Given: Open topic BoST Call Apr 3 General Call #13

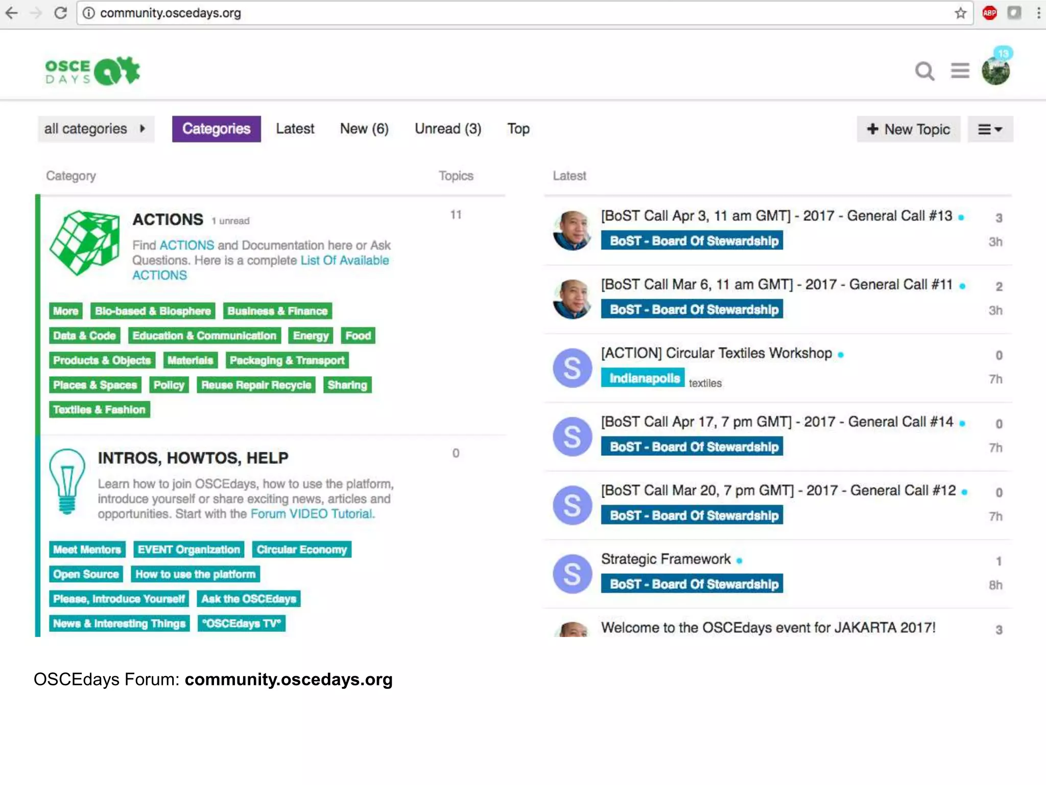Looking at the screenshot, I should pyautogui.click(x=776, y=216).
